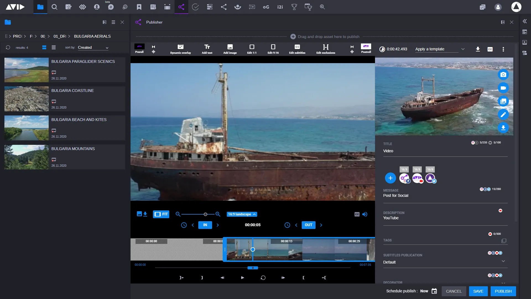Image resolution: width=531 pixels, height=299 pixels.
Task: Click the camera snapshot icon on thumbnail
Action: 503,74
